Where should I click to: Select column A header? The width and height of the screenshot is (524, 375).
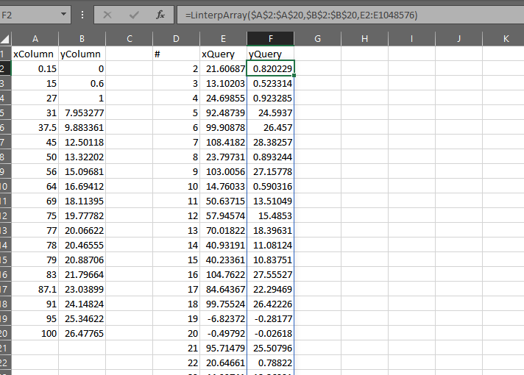35,39
